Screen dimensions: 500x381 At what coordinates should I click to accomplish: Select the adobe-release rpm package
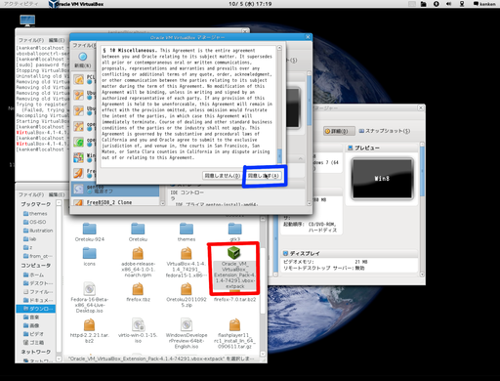[x=138, y=262]
